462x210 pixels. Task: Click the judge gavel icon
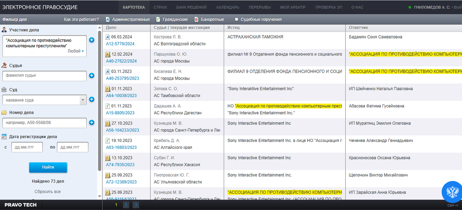pos(4,65)
